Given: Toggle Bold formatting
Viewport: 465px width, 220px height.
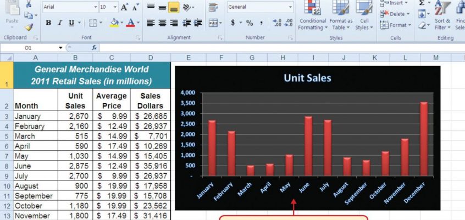Looking at the screenshot, I should click(48, 23).
